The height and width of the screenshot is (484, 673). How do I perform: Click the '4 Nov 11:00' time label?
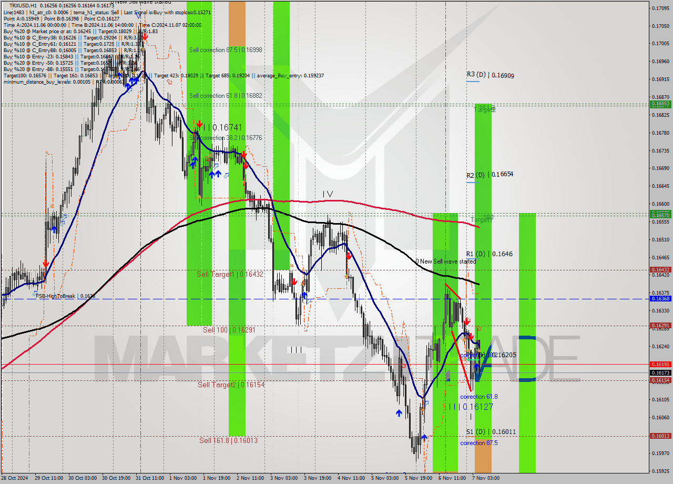point(351,478)
